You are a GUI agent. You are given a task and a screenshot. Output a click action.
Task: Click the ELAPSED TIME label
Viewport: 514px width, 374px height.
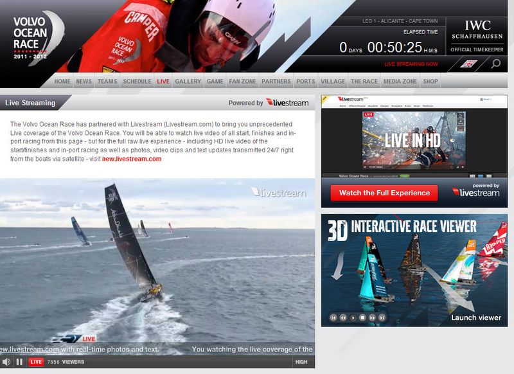(x=421, y=31)
